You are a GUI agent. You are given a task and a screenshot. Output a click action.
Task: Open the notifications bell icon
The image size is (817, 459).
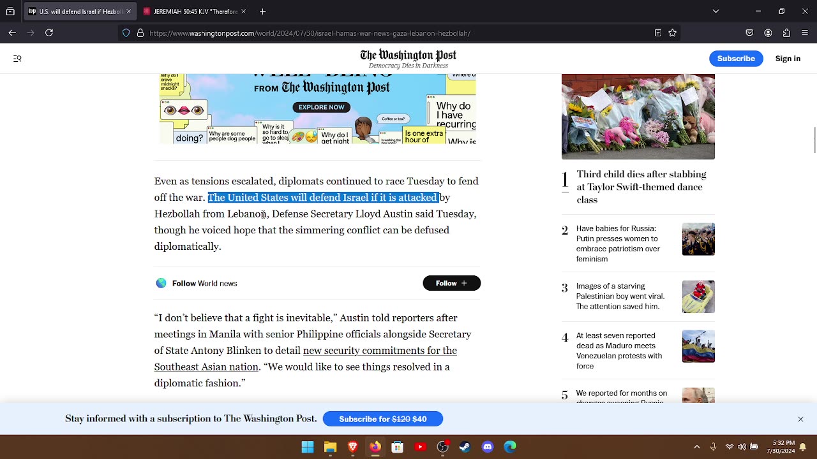(803, 447)
